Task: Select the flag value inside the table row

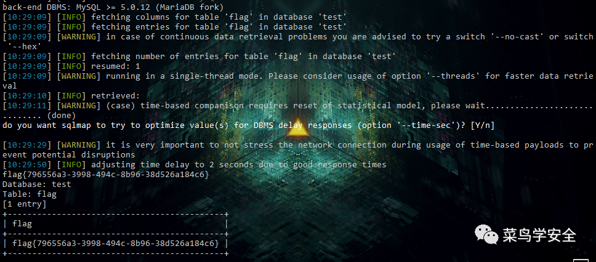Action: (116, 244)
